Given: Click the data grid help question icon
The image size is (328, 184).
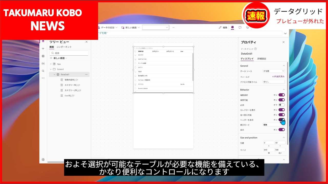Looking at the screenshot, I should 255,49.
